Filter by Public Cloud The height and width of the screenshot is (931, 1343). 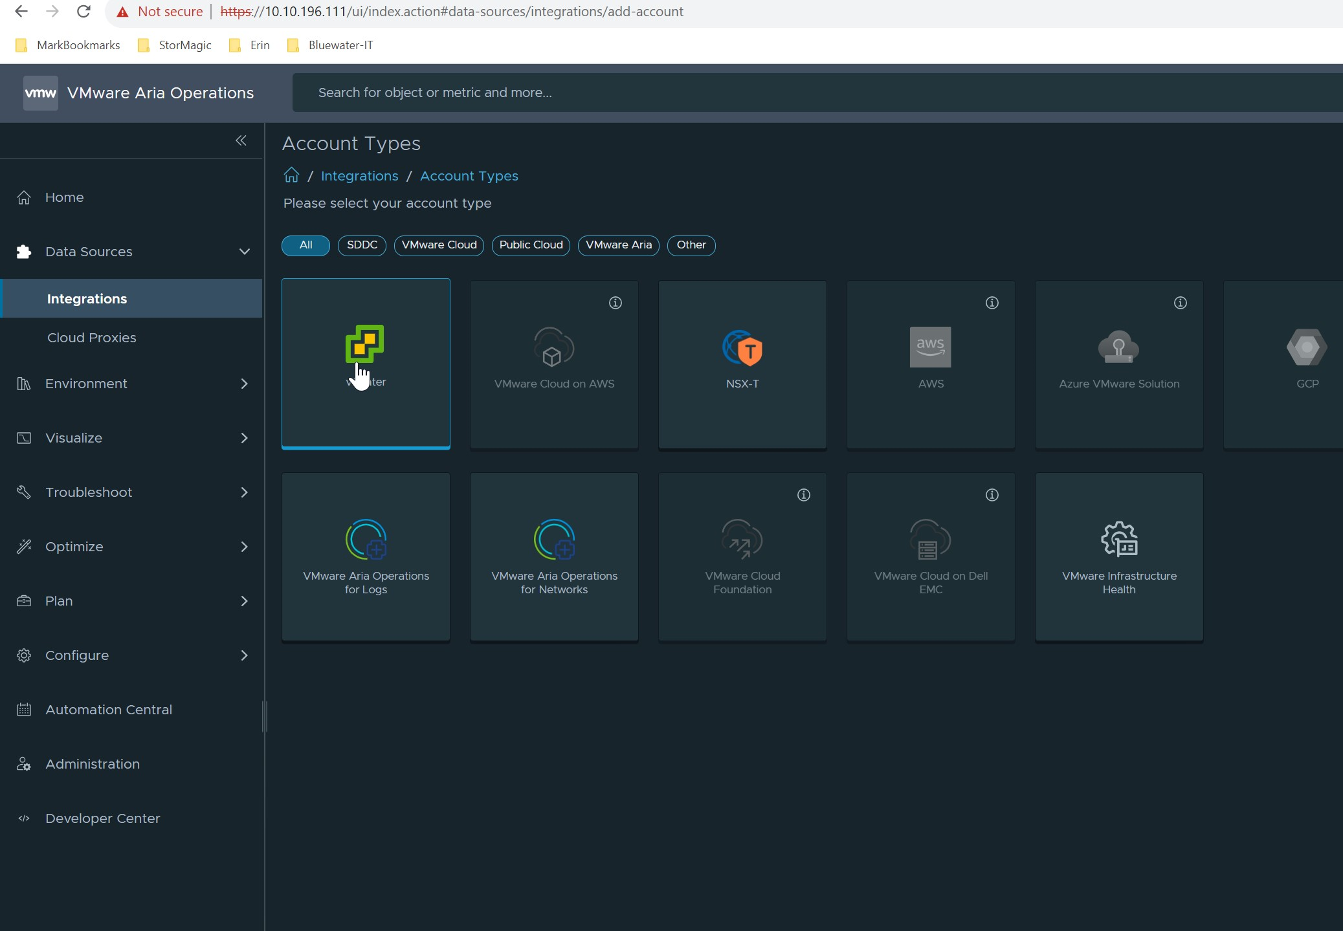point(531,245)
